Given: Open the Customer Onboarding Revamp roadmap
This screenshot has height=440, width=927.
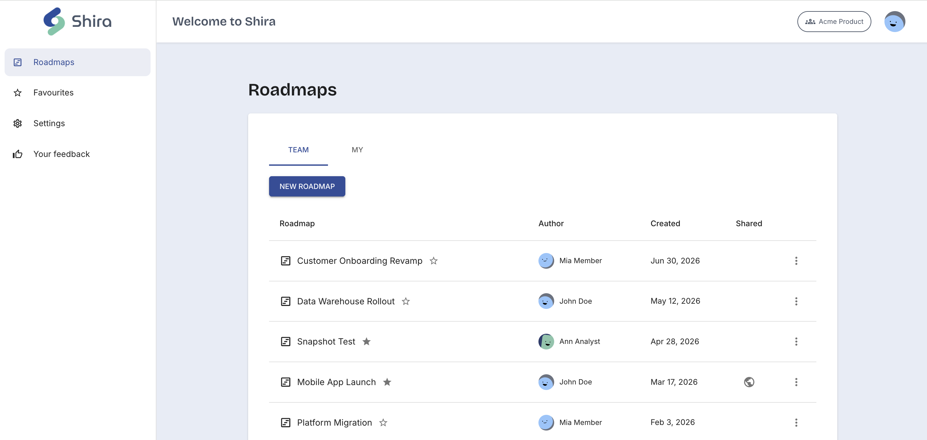Looking at the screenshot, I should (x=359, y=261).
